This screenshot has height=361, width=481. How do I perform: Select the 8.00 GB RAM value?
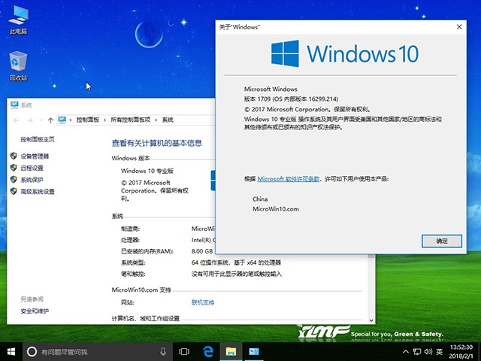202,251
